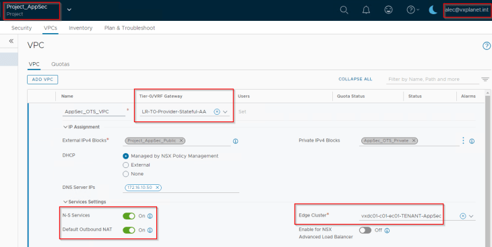Viewport: 492px width, 247px height.
Task: Enable NSX Advanced Load Balancer switch
Action: (x=365, y=230)
